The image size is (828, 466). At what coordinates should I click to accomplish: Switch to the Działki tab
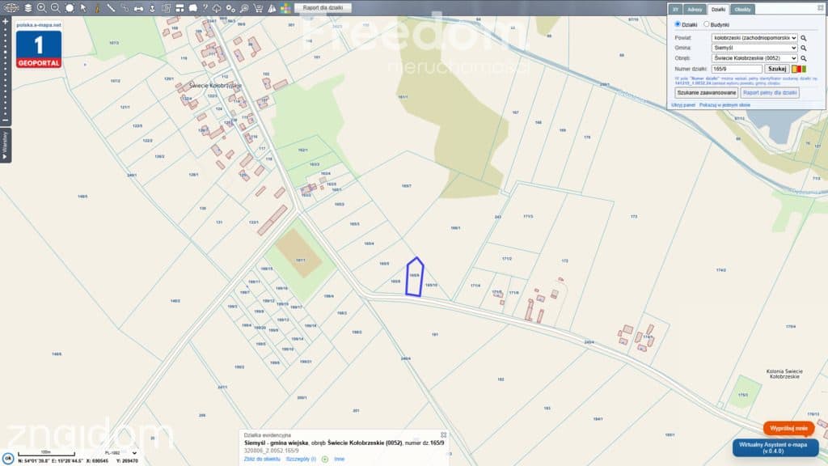click(x=718, y=10)
